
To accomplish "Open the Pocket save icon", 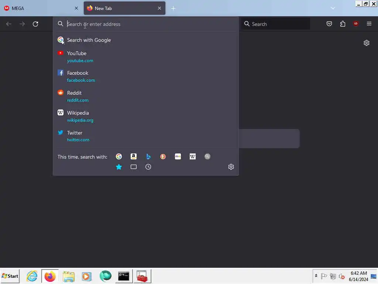I will (x=329, y=24).
